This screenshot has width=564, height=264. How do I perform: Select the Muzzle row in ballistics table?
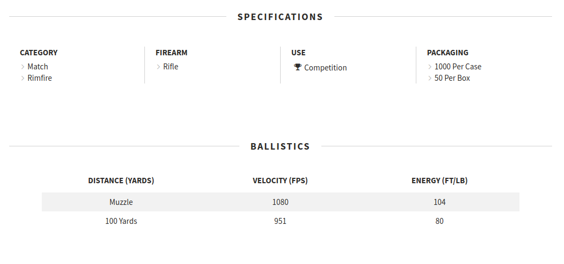click(281, 202)
